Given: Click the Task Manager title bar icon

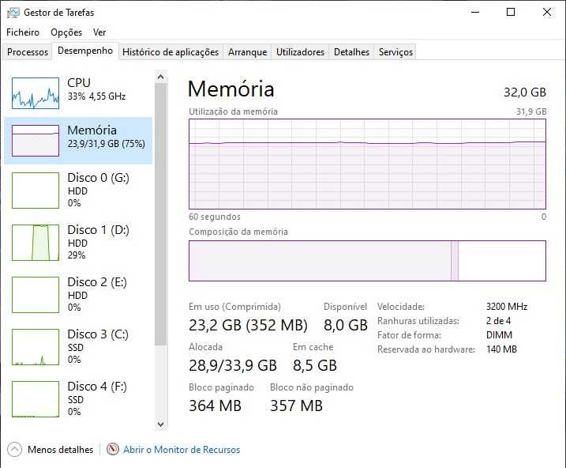Looking at the screenshot, I should 13,13.
